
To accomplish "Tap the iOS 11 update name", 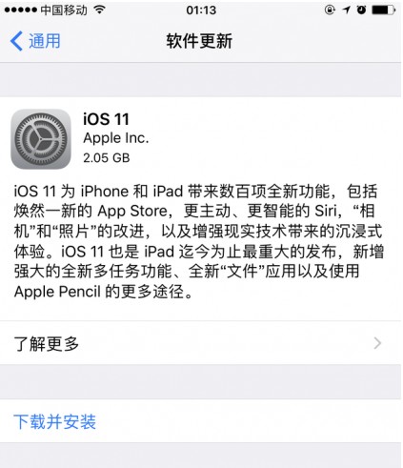I will [106, 119].
